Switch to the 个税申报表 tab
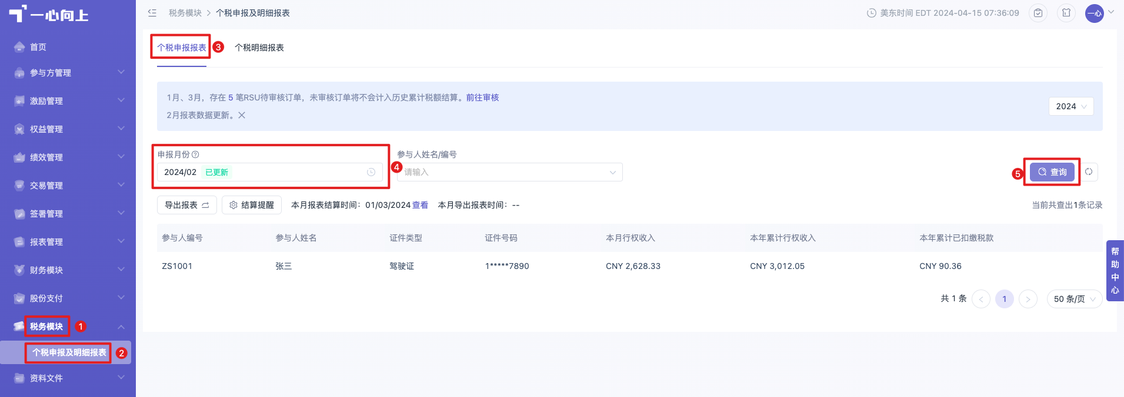Viewport: 1124px width, 397px height. click(181, 48)
